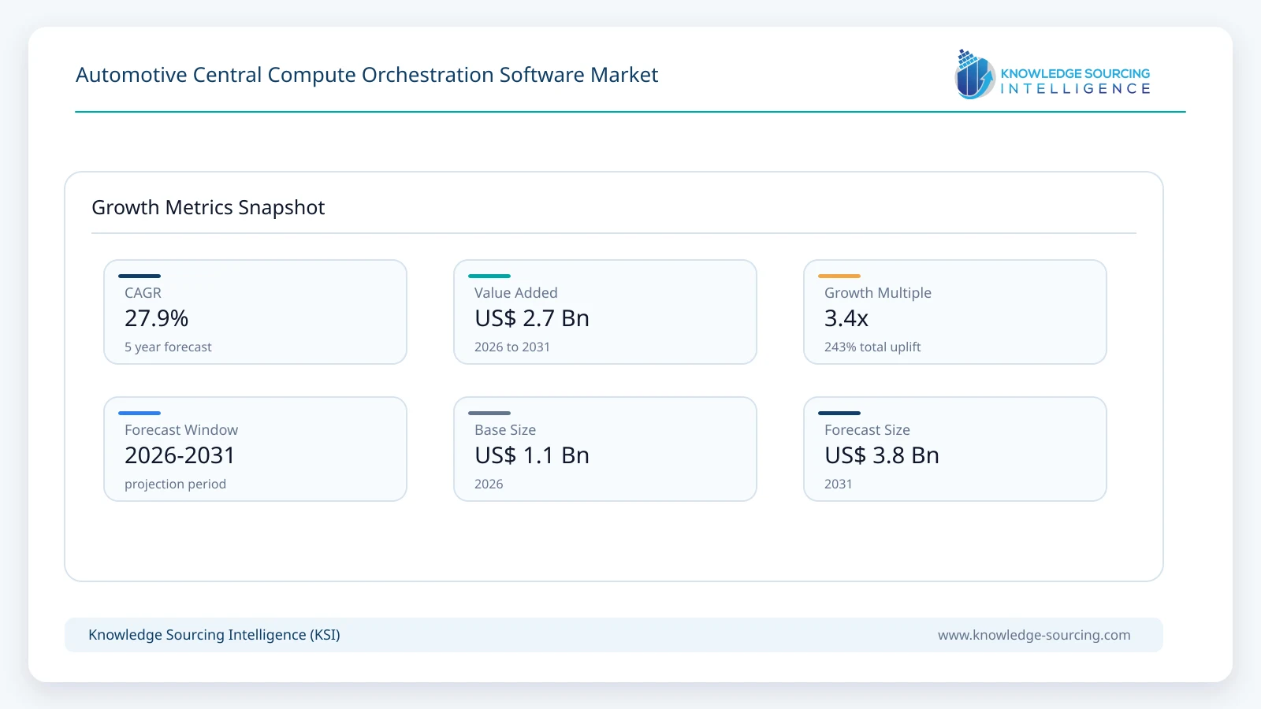Click the 'Value Added' label
The height and width of the screenshot is (709, 1261).
515,293
